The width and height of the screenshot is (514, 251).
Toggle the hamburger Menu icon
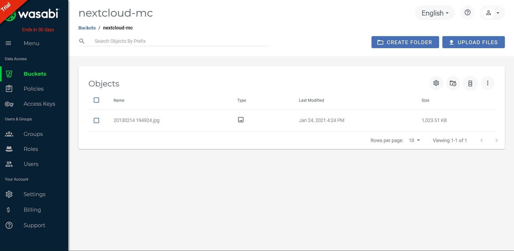click(9, 43)
